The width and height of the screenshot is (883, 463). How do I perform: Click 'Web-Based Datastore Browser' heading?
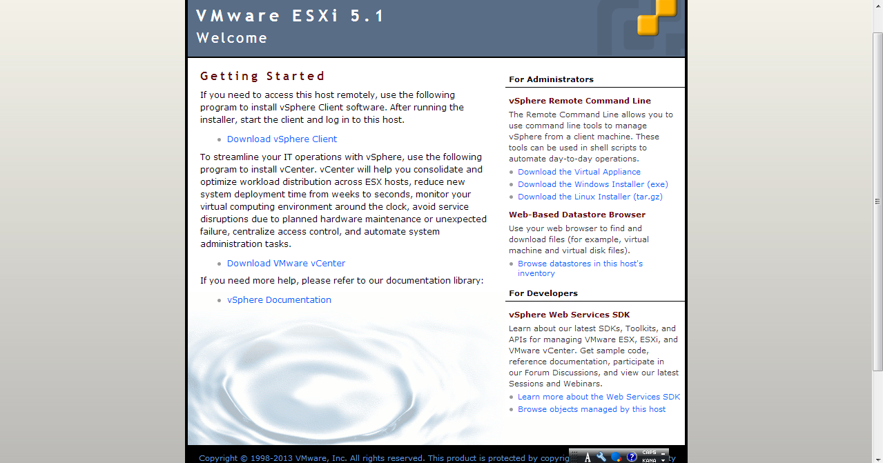coord(577,215)
